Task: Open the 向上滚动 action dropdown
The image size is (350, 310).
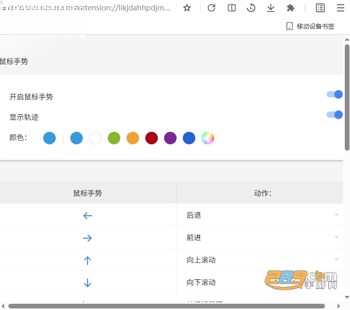Action: coord(260,259)
